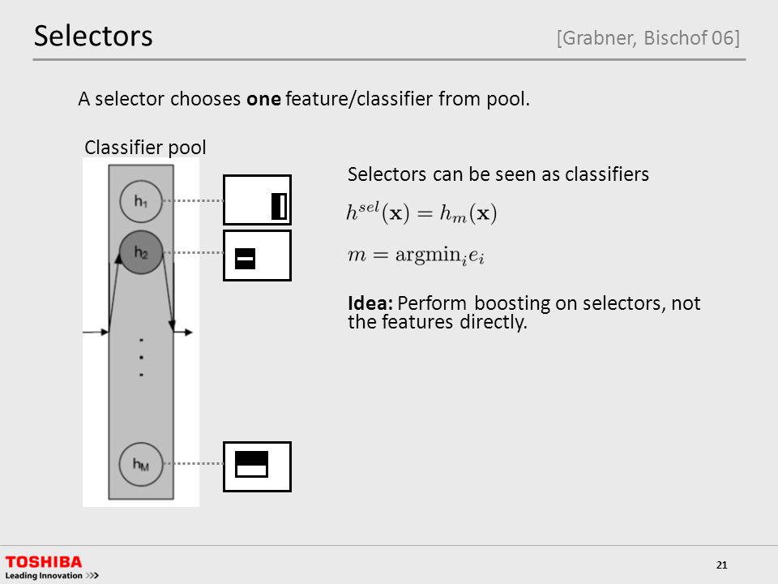Click slide page number 21
The width and height of the screenshot is (778, 584).
721,565
